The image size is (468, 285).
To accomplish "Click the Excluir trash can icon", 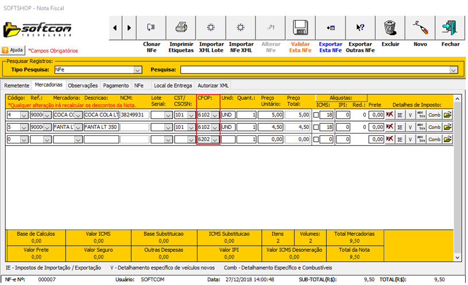I will pos(390,27).
